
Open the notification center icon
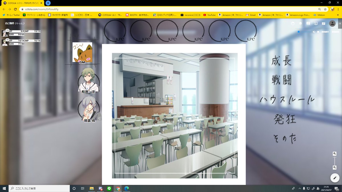pyautogui.click(x=337, y=188)
